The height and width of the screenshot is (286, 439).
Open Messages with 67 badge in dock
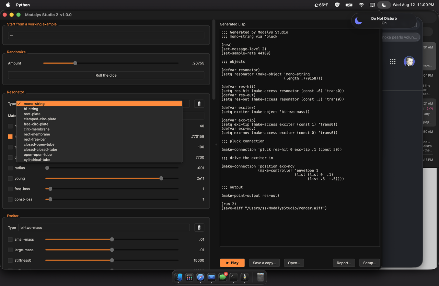pyautogui.click(x=222, y=277)
